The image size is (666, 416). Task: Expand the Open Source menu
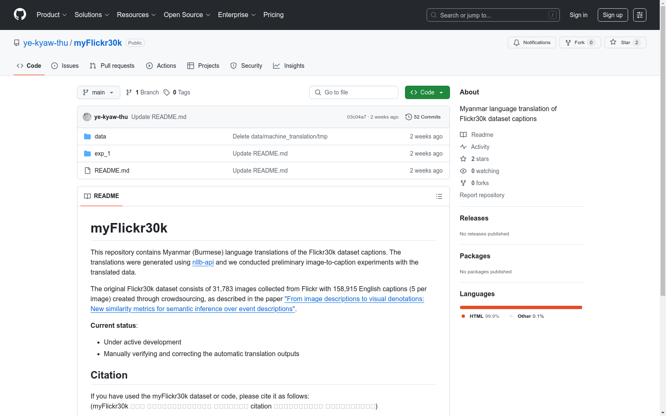pyautogui.click(x=187, y=15)
